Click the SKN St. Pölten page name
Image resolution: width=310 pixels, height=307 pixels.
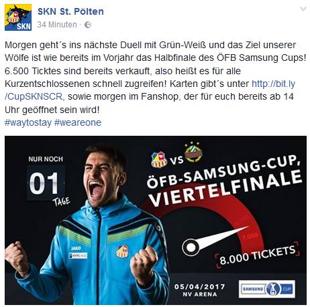(x=70, y=11)
